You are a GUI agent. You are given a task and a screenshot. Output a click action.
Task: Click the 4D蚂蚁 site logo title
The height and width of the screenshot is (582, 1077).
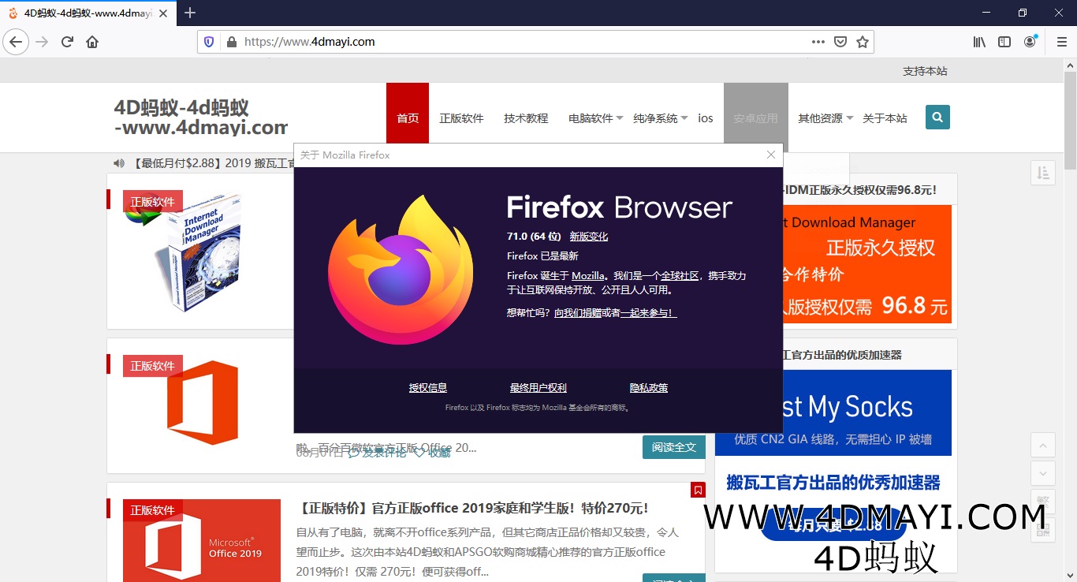coord(201,118)
